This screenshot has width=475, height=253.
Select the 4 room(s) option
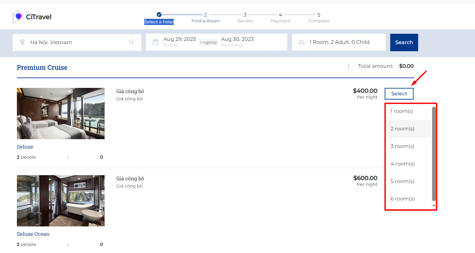point(408,164)
